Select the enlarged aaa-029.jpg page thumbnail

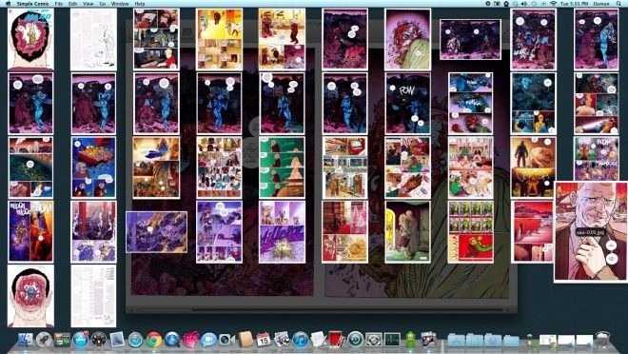[591, 231]
